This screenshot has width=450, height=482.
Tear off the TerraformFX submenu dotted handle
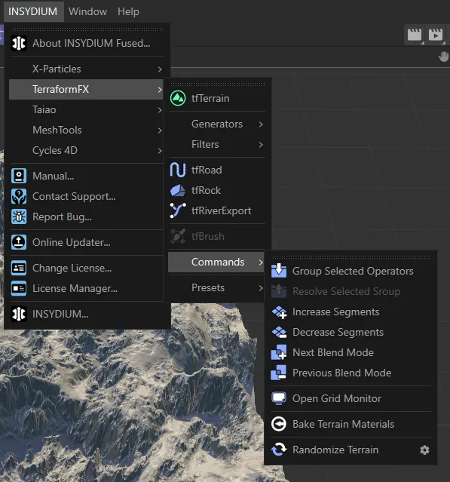(217, 84)
